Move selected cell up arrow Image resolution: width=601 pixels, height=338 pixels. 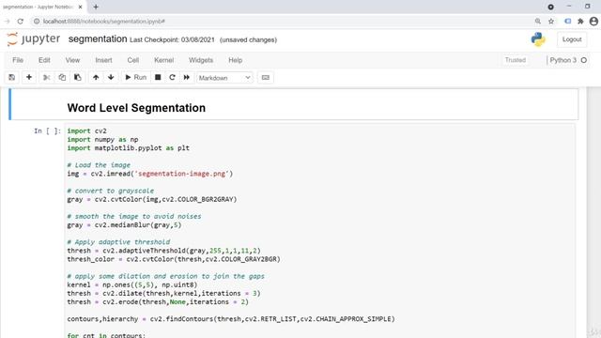click(x=96, y=77)
